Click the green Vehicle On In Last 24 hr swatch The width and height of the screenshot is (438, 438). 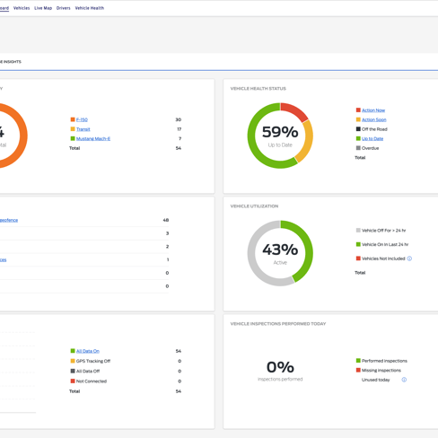[358, 244]
